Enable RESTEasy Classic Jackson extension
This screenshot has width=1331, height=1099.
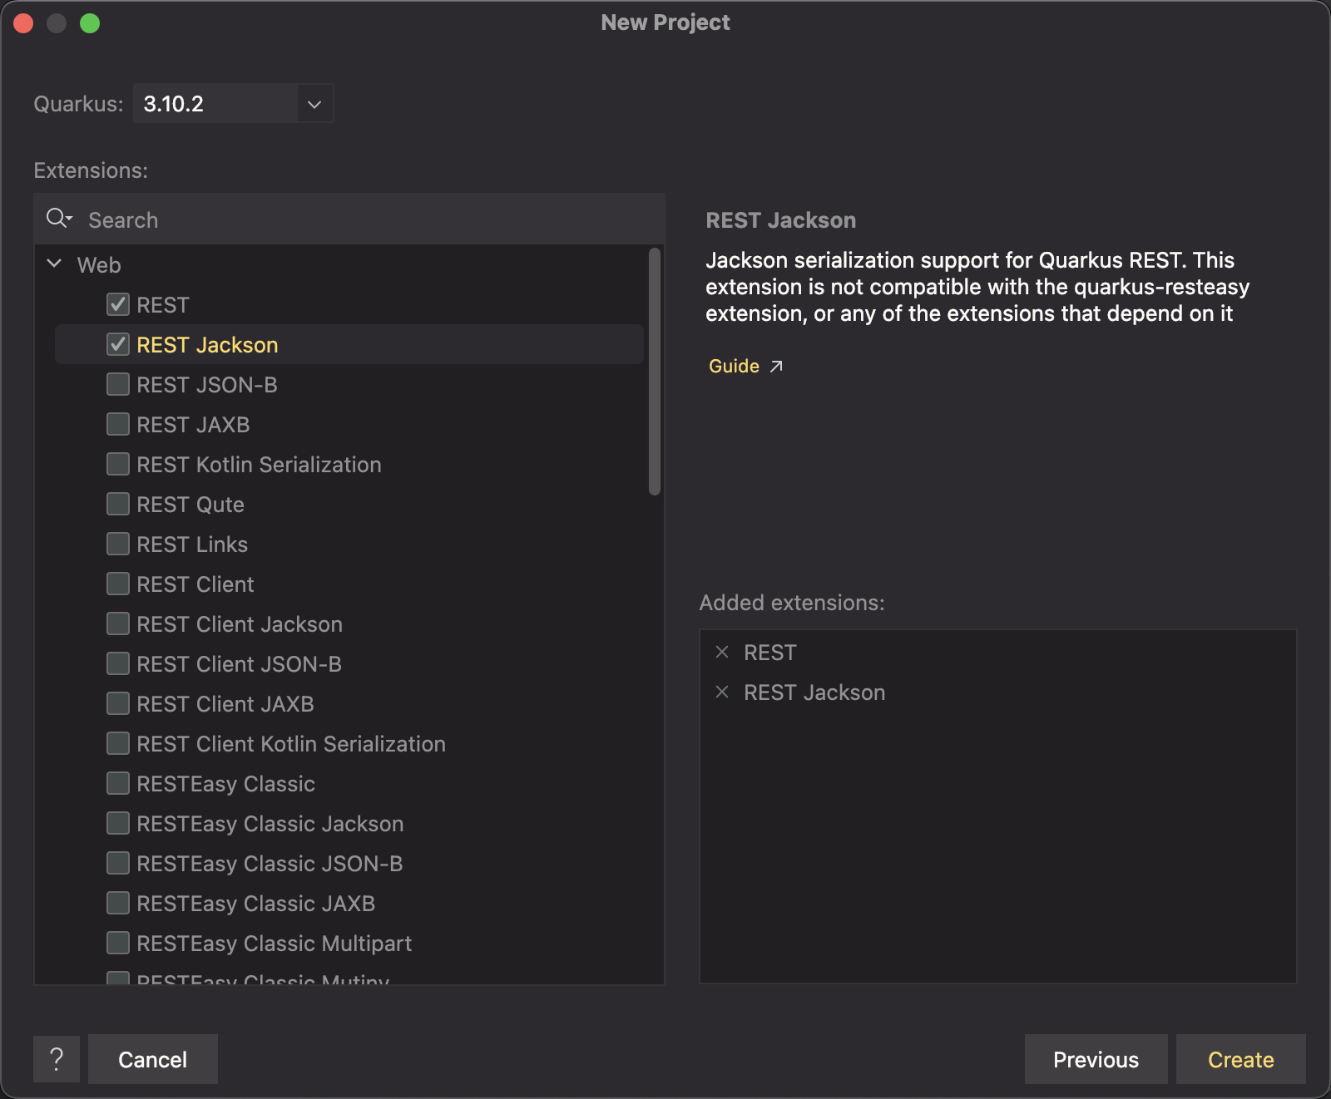coord(118,824)
